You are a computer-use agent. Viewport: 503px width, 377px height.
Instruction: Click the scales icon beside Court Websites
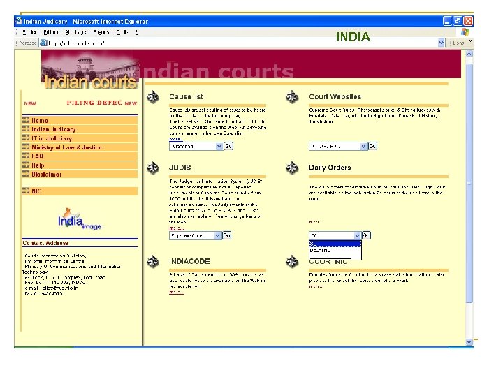[292, 97]
